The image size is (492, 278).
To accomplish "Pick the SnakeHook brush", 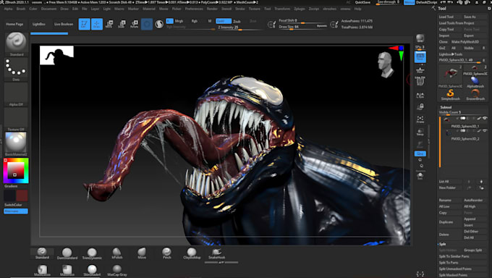I will [216, 253].
